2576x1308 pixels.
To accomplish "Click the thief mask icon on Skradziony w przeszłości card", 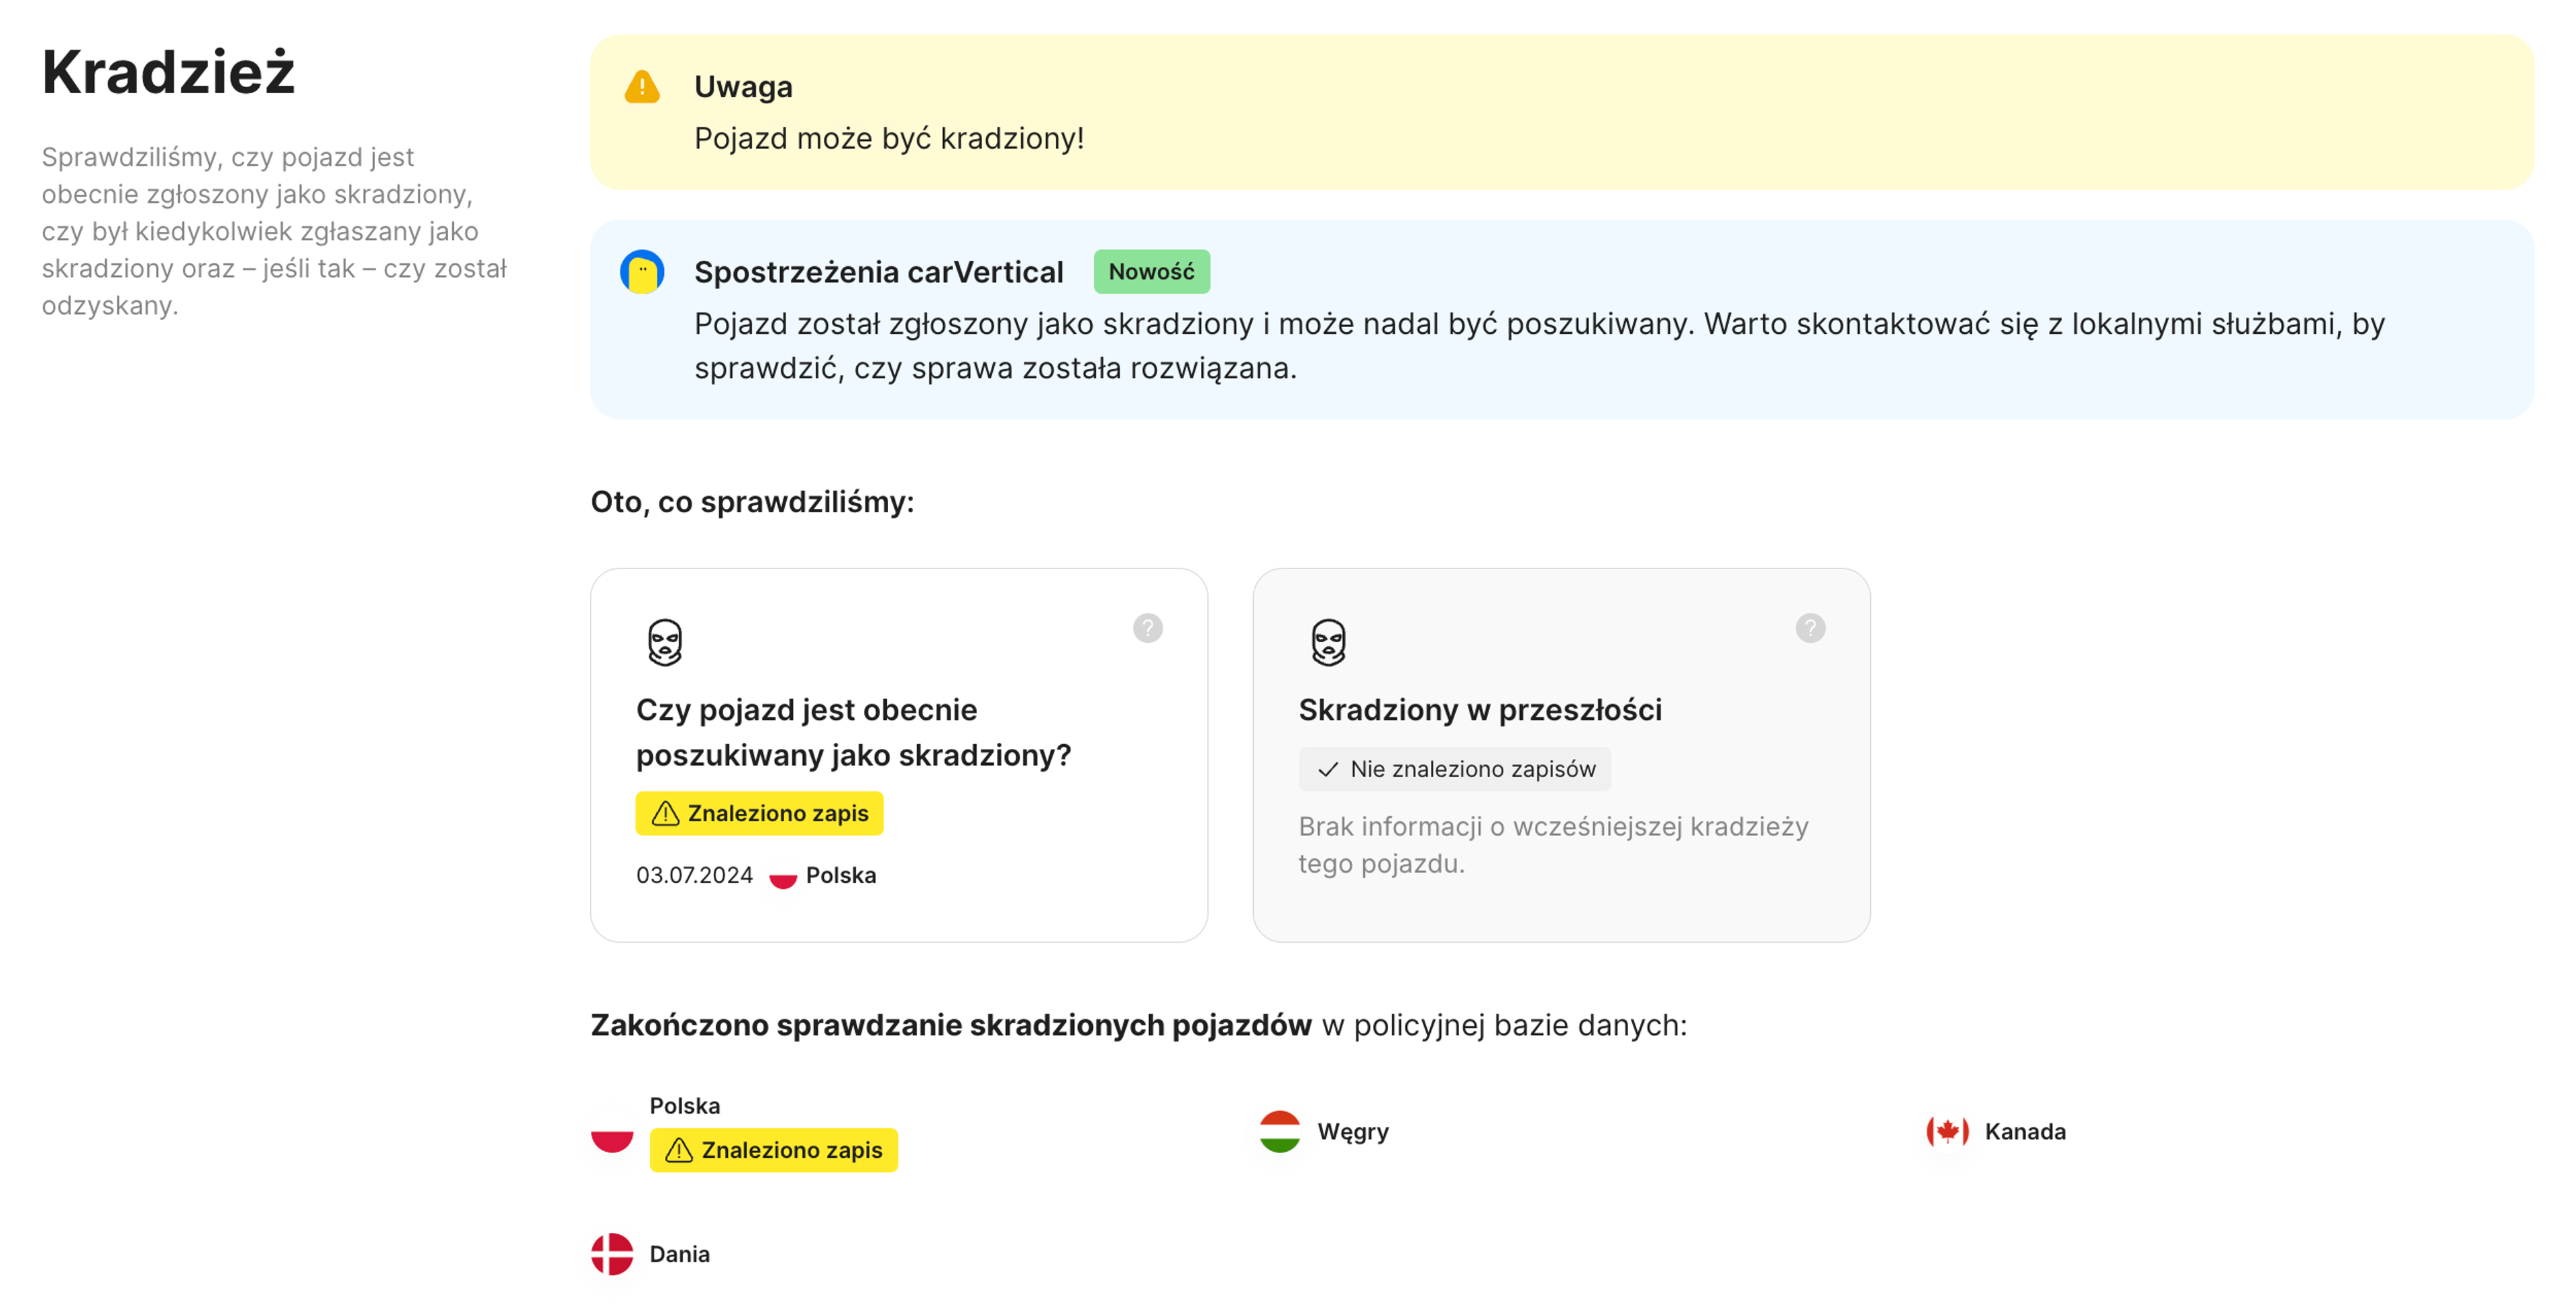I will pos(1328,642).
